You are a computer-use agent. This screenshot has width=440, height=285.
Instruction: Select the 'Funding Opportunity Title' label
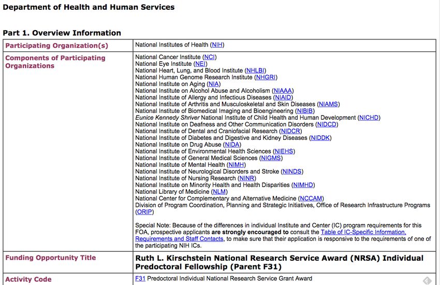(x=51, y=258)
